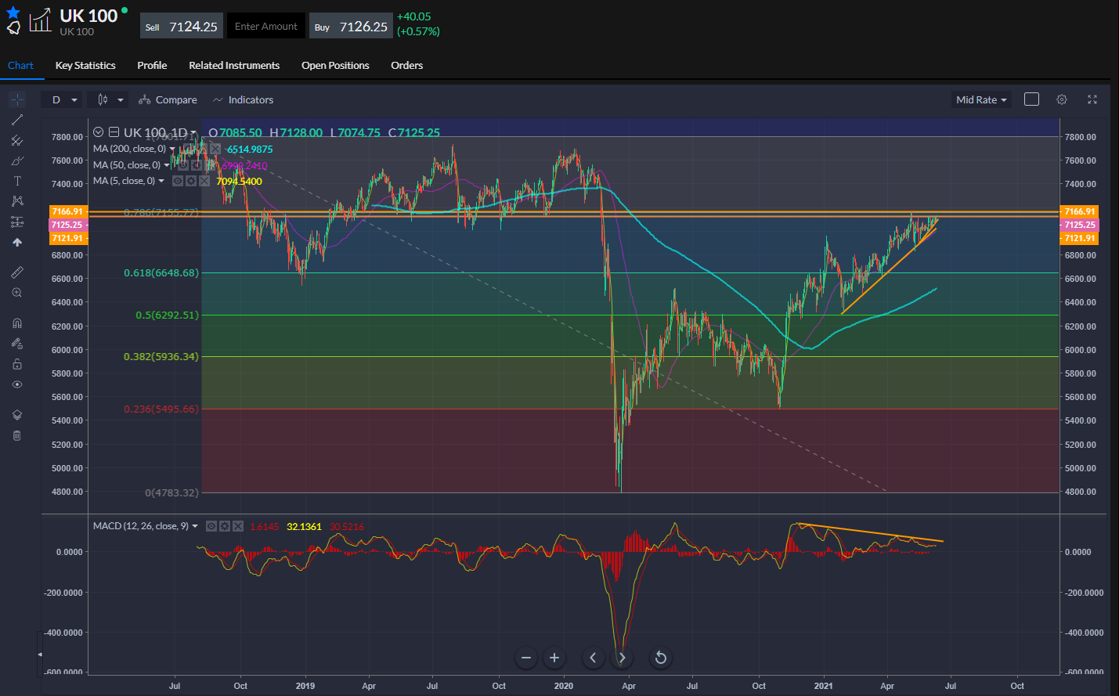Open the D timeframe dropdown

coord(64,99)
